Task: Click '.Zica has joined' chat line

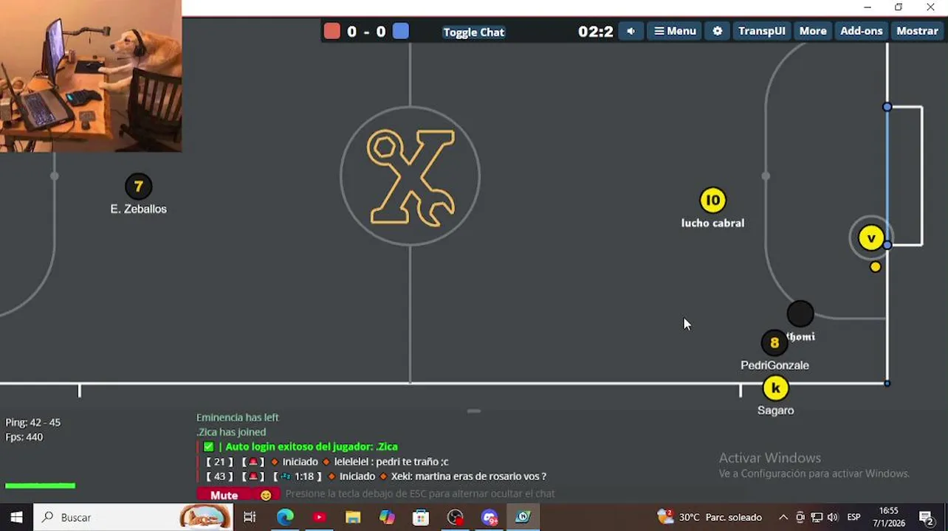Action: click(x=231, y=432)
